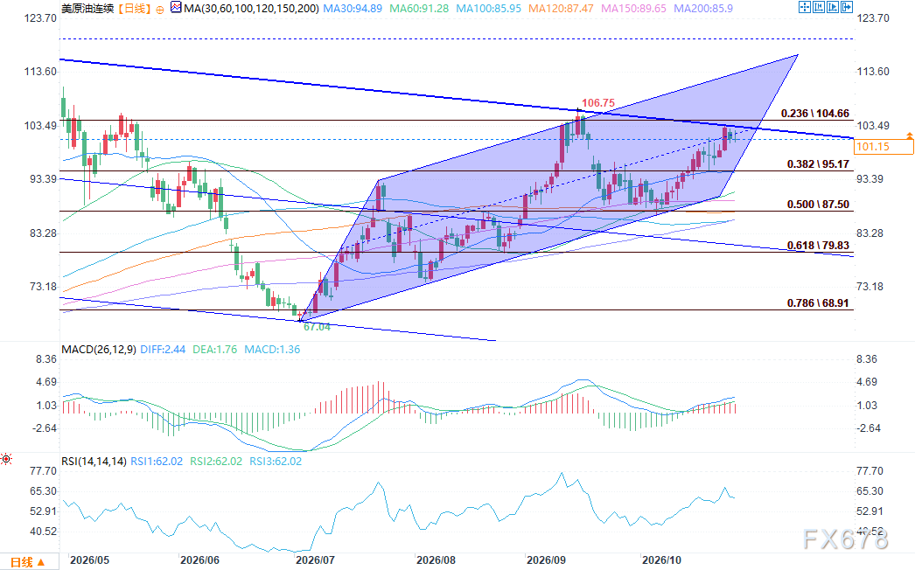This screenshot has height=570, width=915.
Task: Click the 2026/09 date on the time axis
Action: (546, 560)
